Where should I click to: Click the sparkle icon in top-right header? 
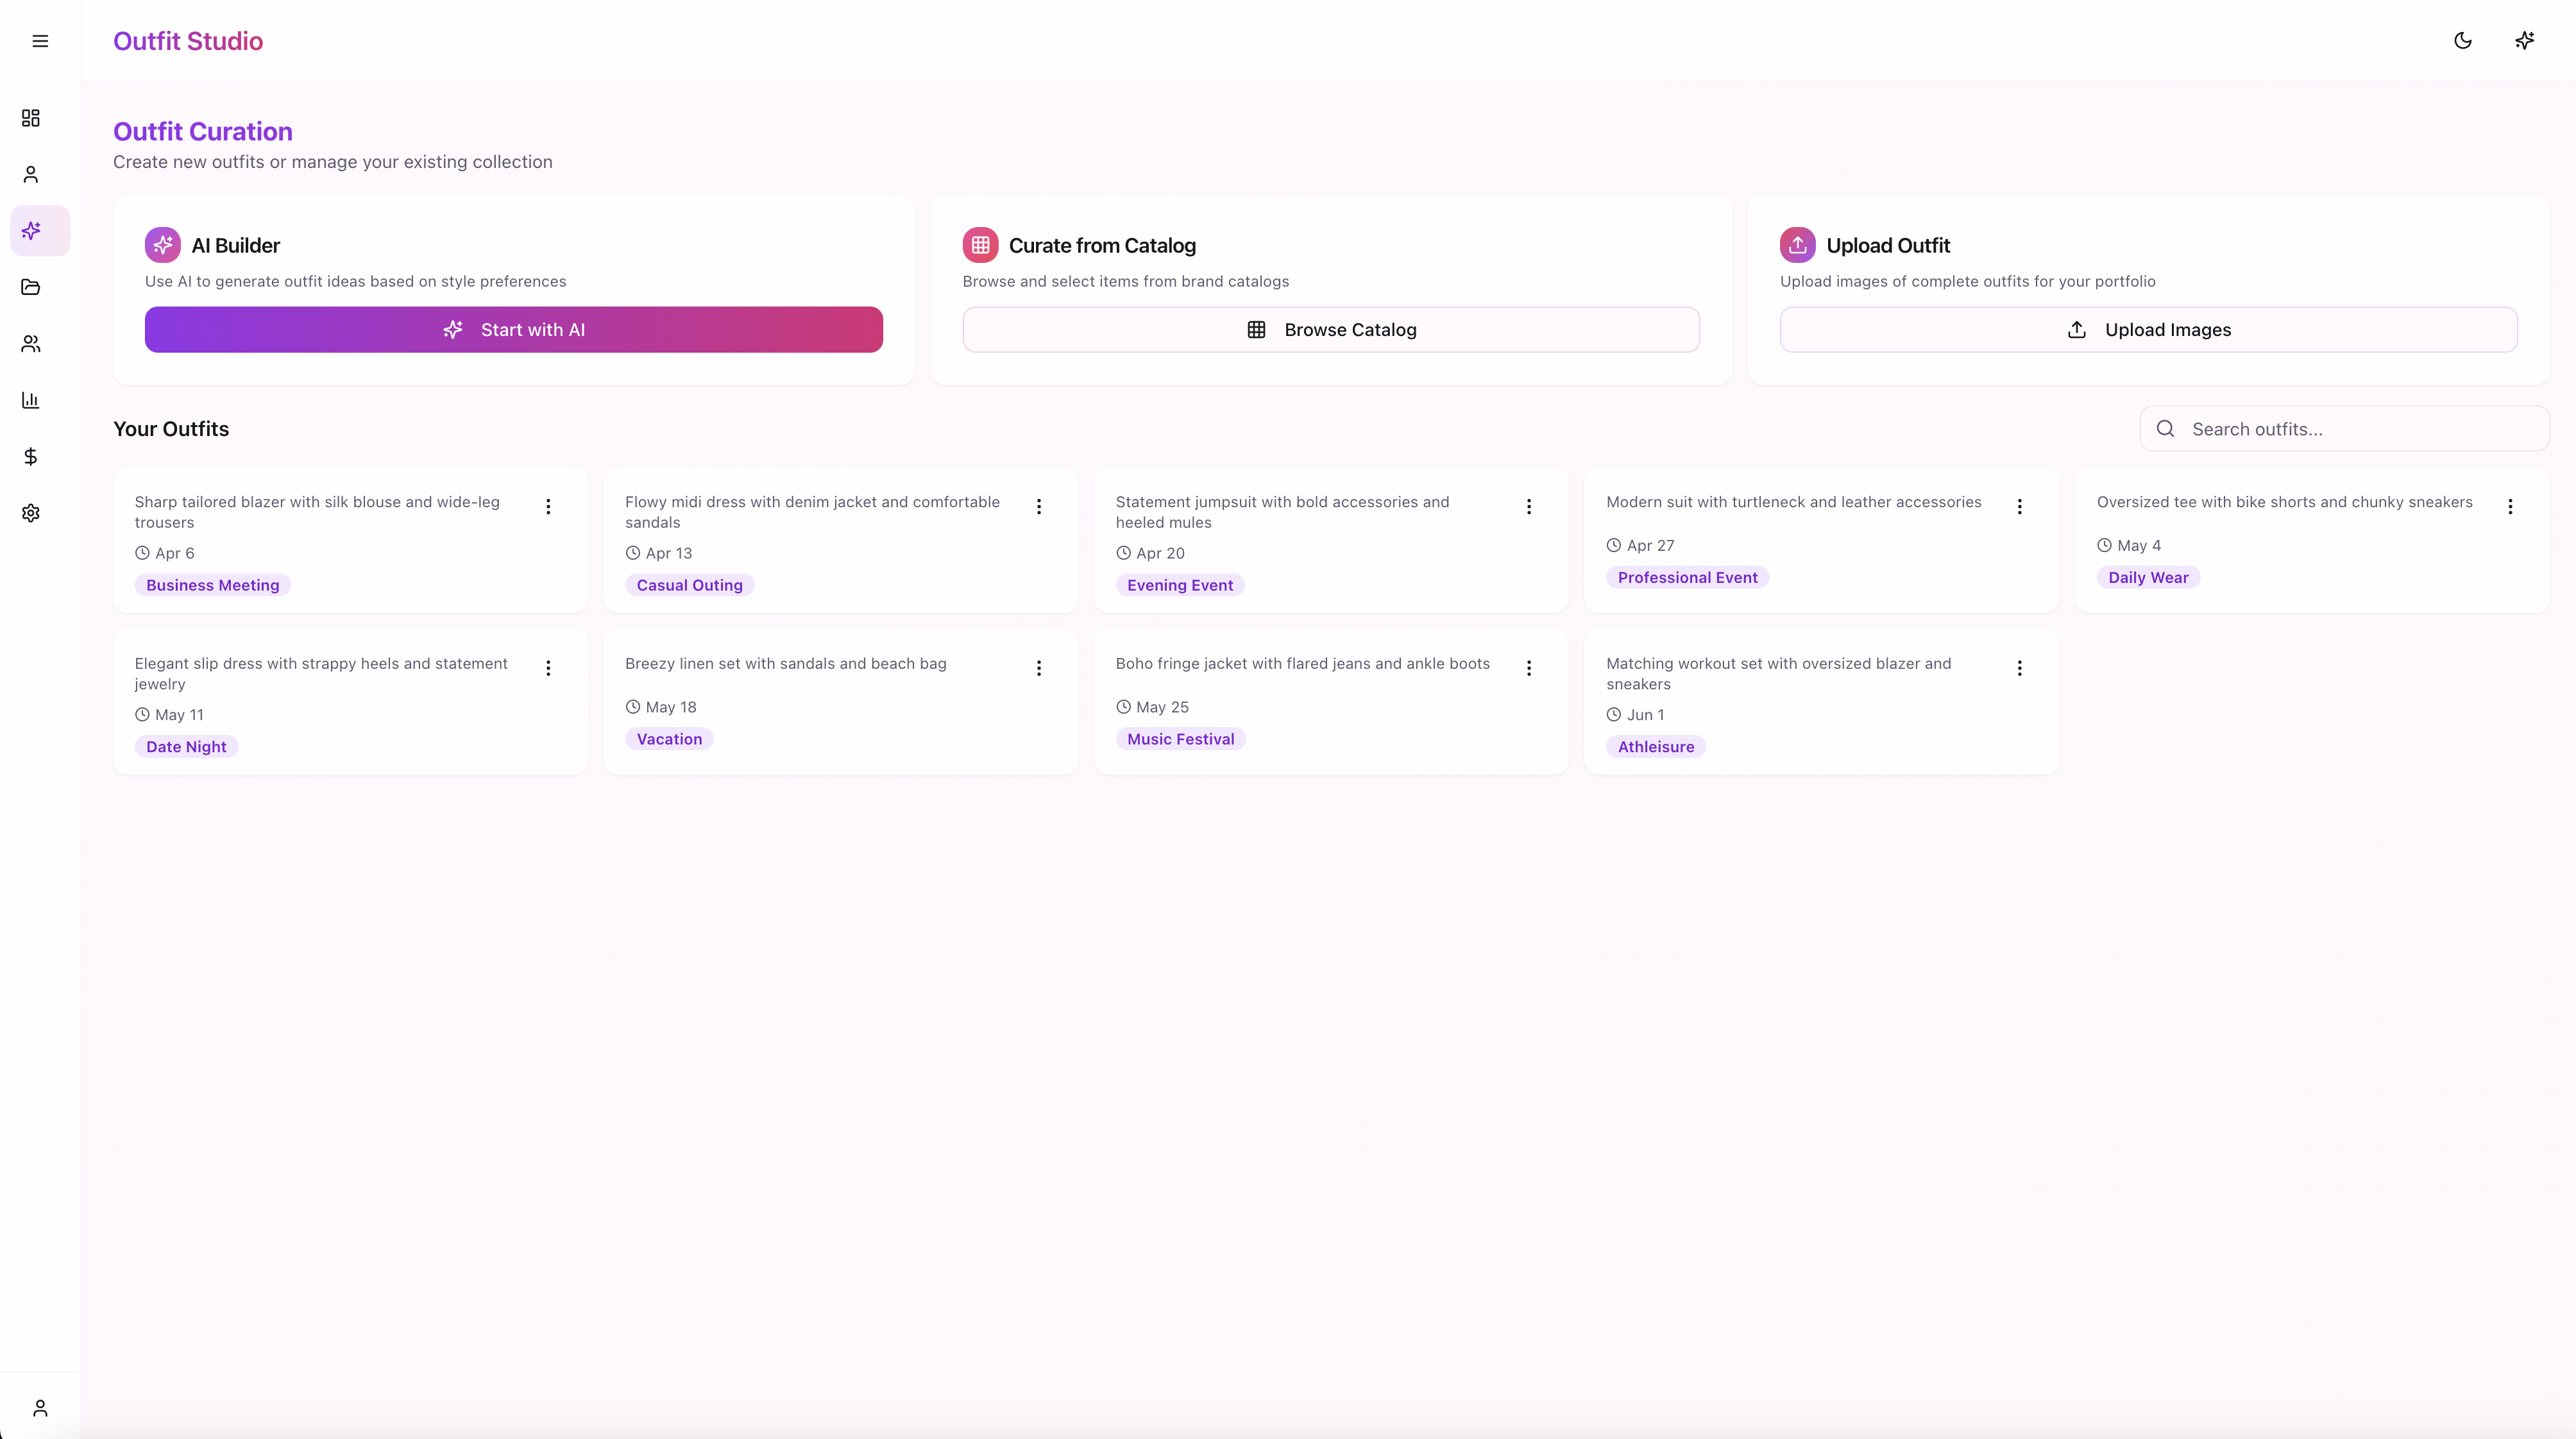coord(2524,41)
